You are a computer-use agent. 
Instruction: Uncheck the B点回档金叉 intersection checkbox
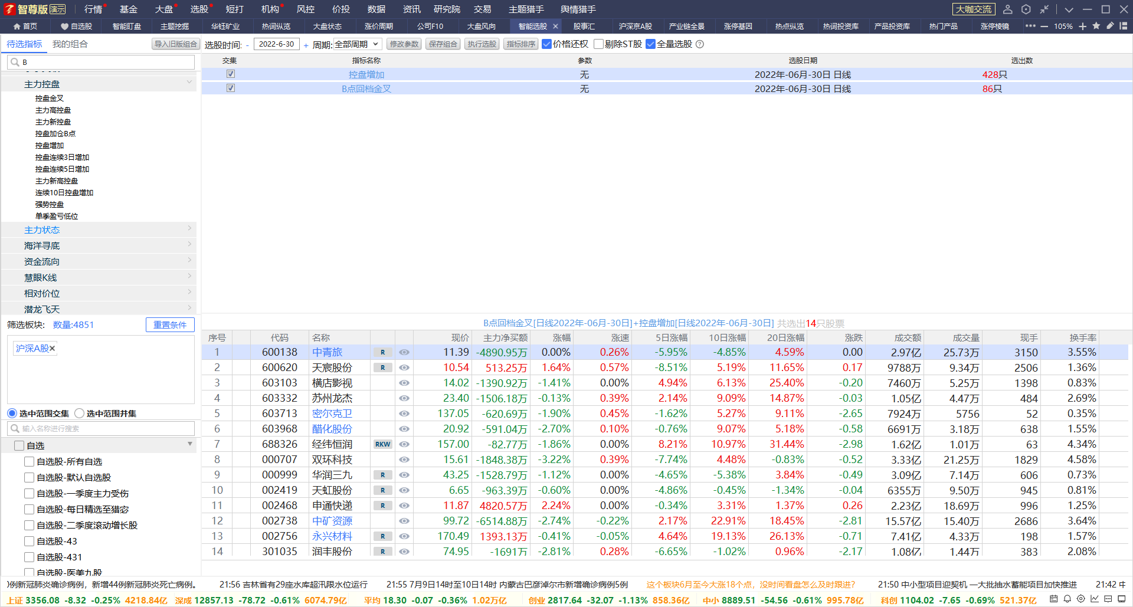[x=231, y=88]
